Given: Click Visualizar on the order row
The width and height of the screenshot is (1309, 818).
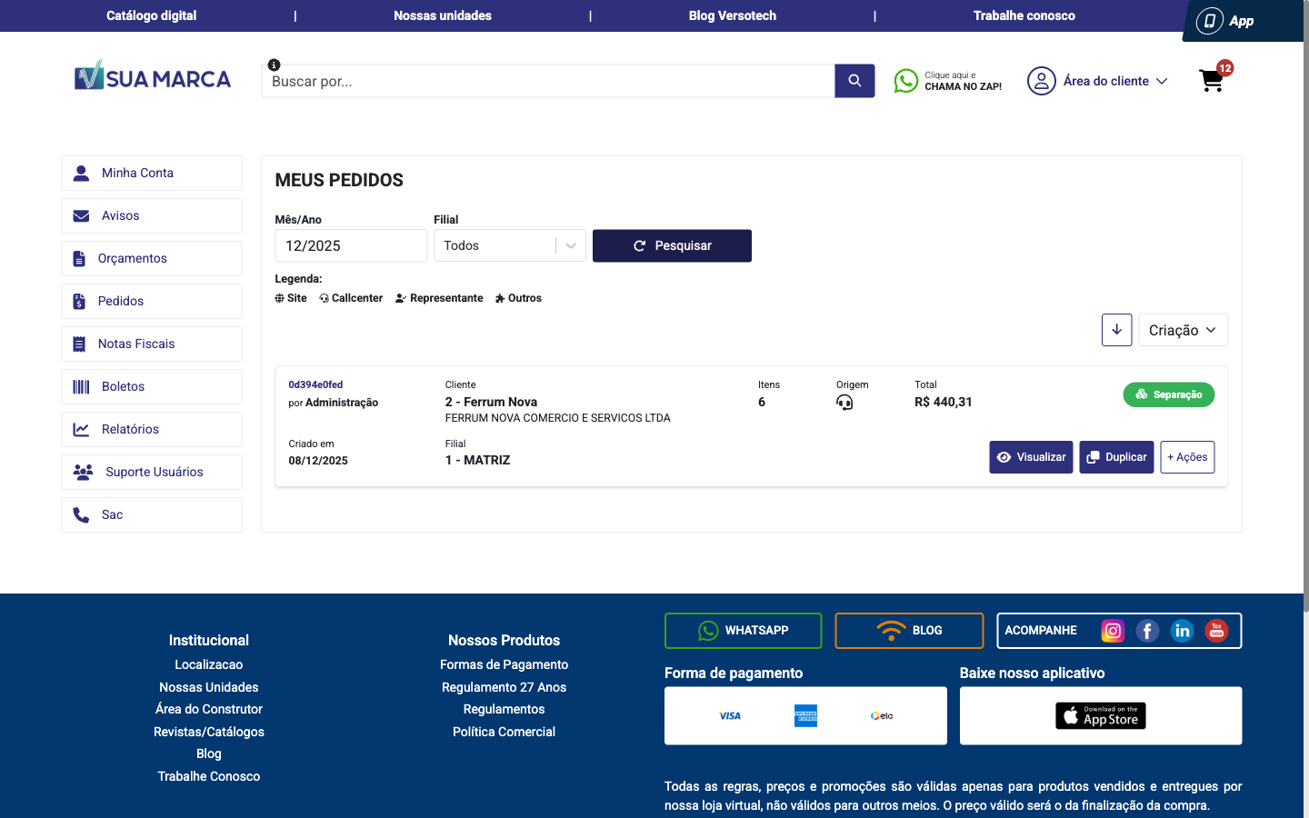Looking at the screenshot, I should [1031, 457].
